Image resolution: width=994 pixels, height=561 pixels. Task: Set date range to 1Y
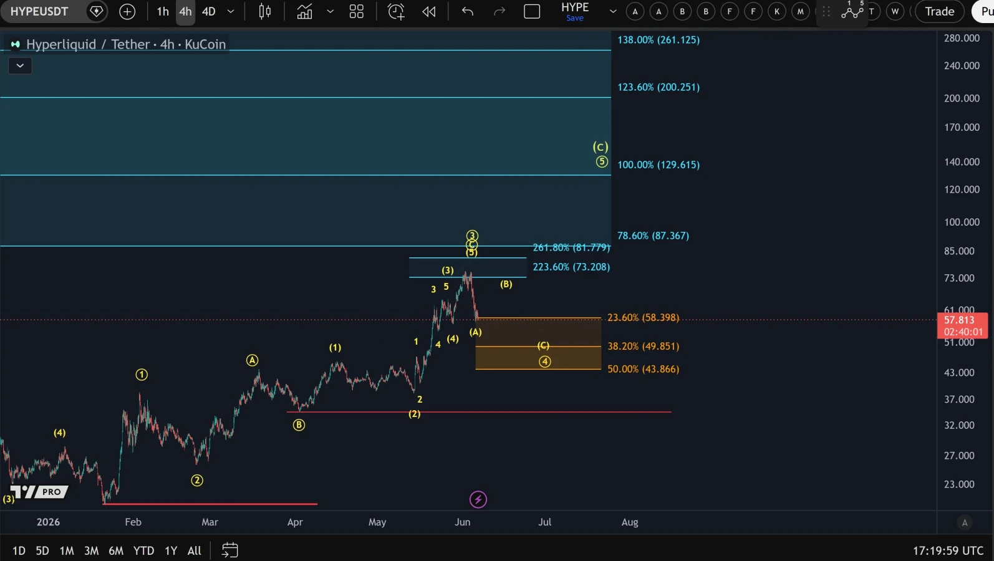(171, 550)
